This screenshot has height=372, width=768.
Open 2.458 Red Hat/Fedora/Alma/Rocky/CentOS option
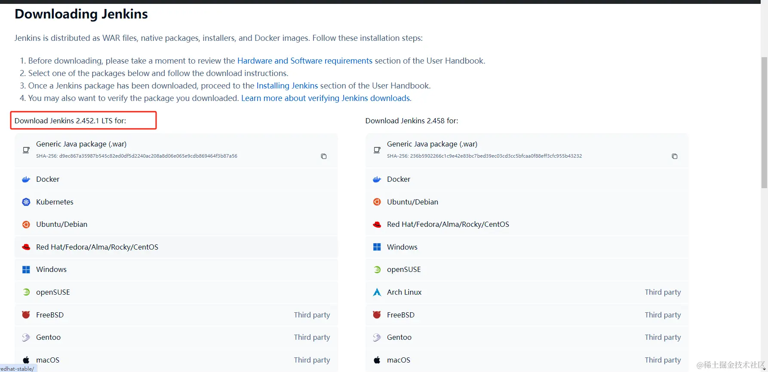(527, 225)
